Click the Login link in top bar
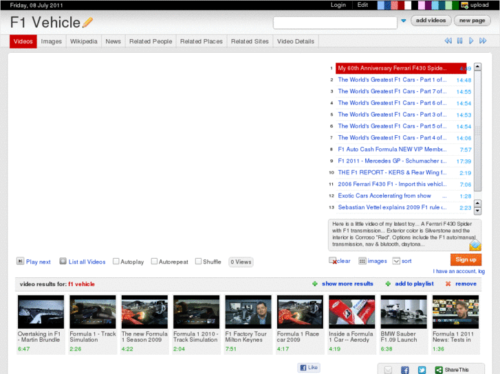The height and width of the screenshot is (374, 500). pos(338,5)
